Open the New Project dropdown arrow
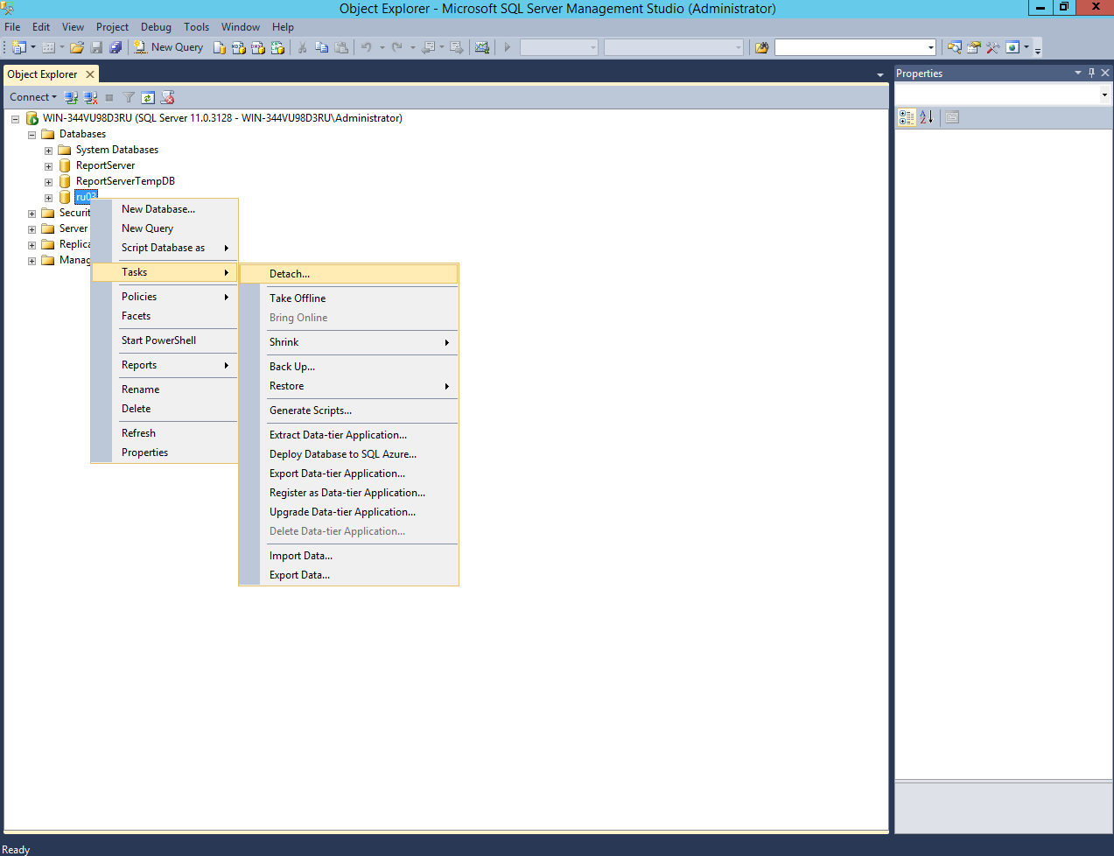The height and width of the screenshot is (856, 1114). [x=33, y=47]
